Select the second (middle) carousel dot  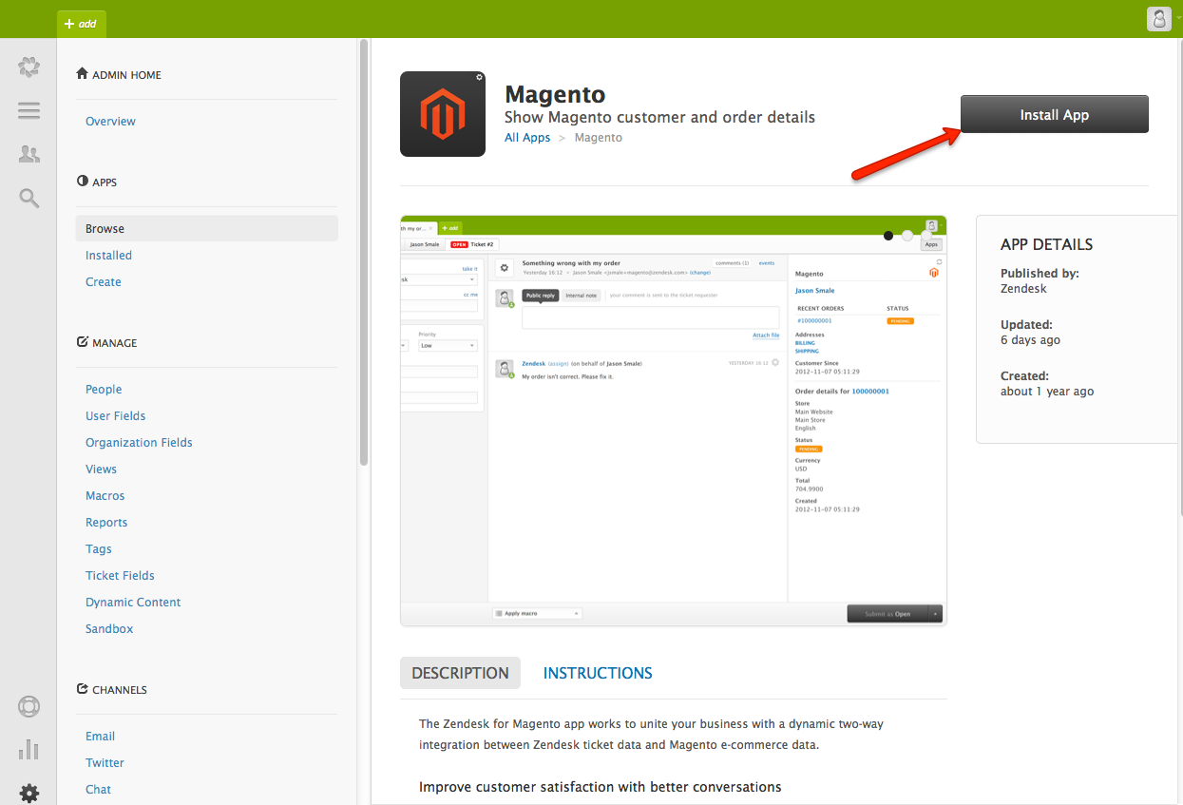tap(907, 236)
